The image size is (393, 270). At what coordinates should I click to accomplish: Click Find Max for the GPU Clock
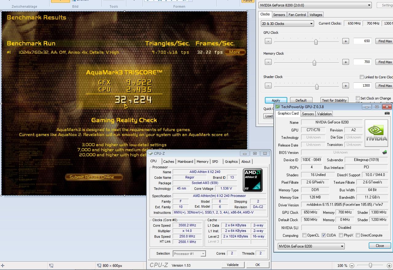[385, 41]
